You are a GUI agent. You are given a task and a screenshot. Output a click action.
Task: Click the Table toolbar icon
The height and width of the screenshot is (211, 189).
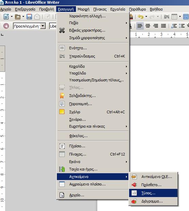point(174,17)
